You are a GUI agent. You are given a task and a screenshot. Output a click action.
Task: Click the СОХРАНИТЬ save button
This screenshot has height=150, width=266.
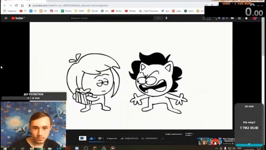click(x=149, y=138)
